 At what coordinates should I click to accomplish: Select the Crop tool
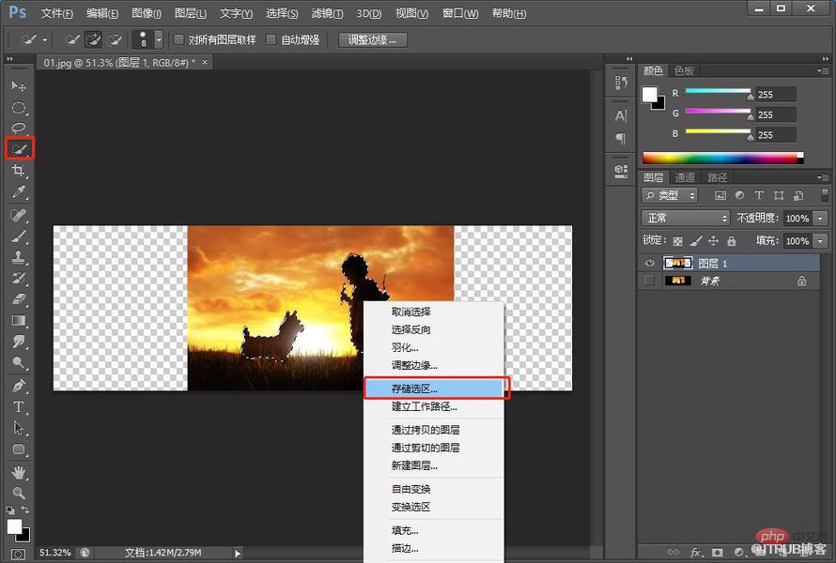pos(19,171)
